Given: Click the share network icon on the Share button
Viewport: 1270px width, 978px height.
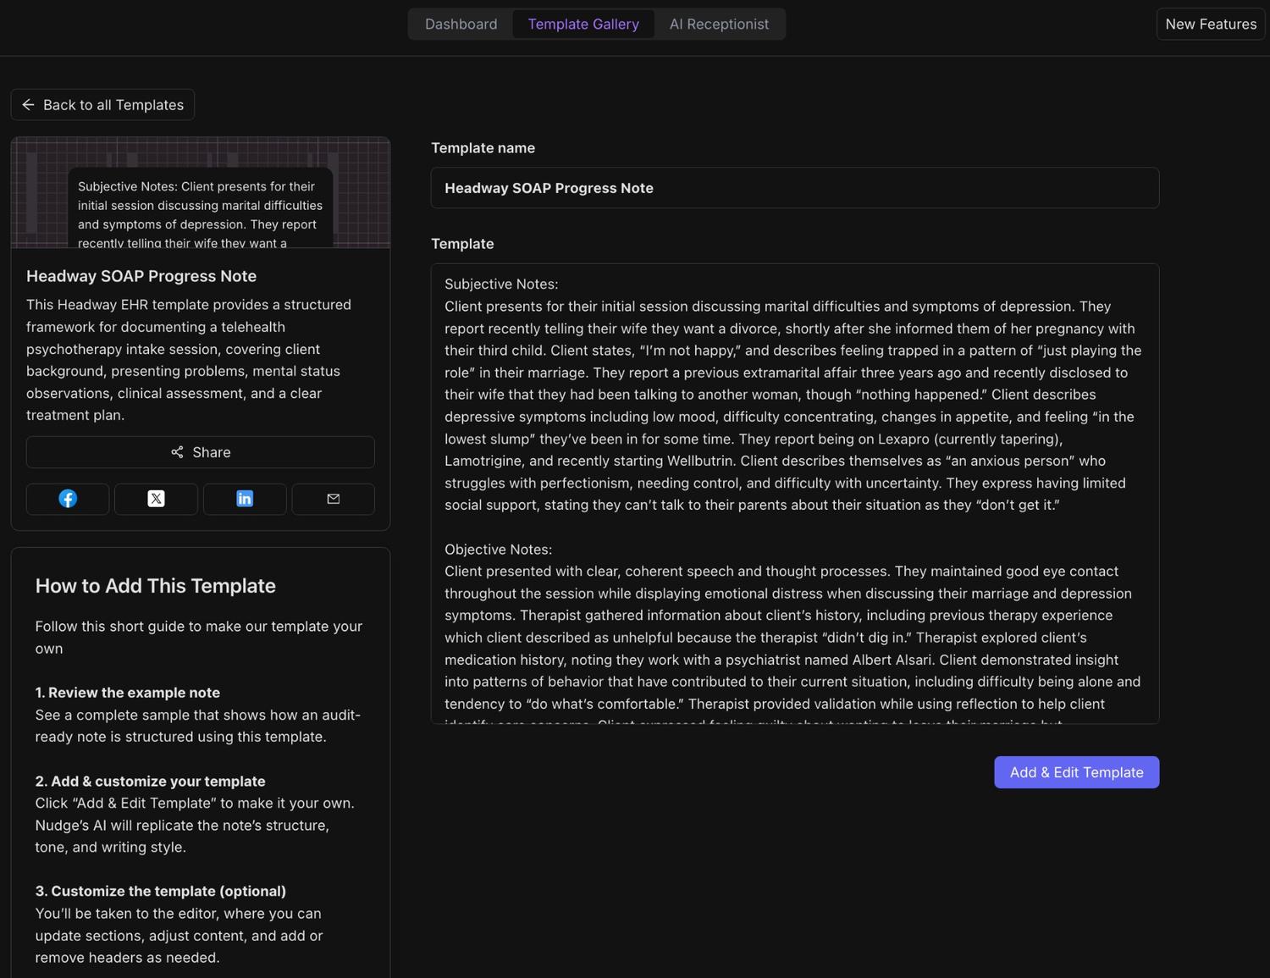Looking at the screenshot, I should pos(179,452).
